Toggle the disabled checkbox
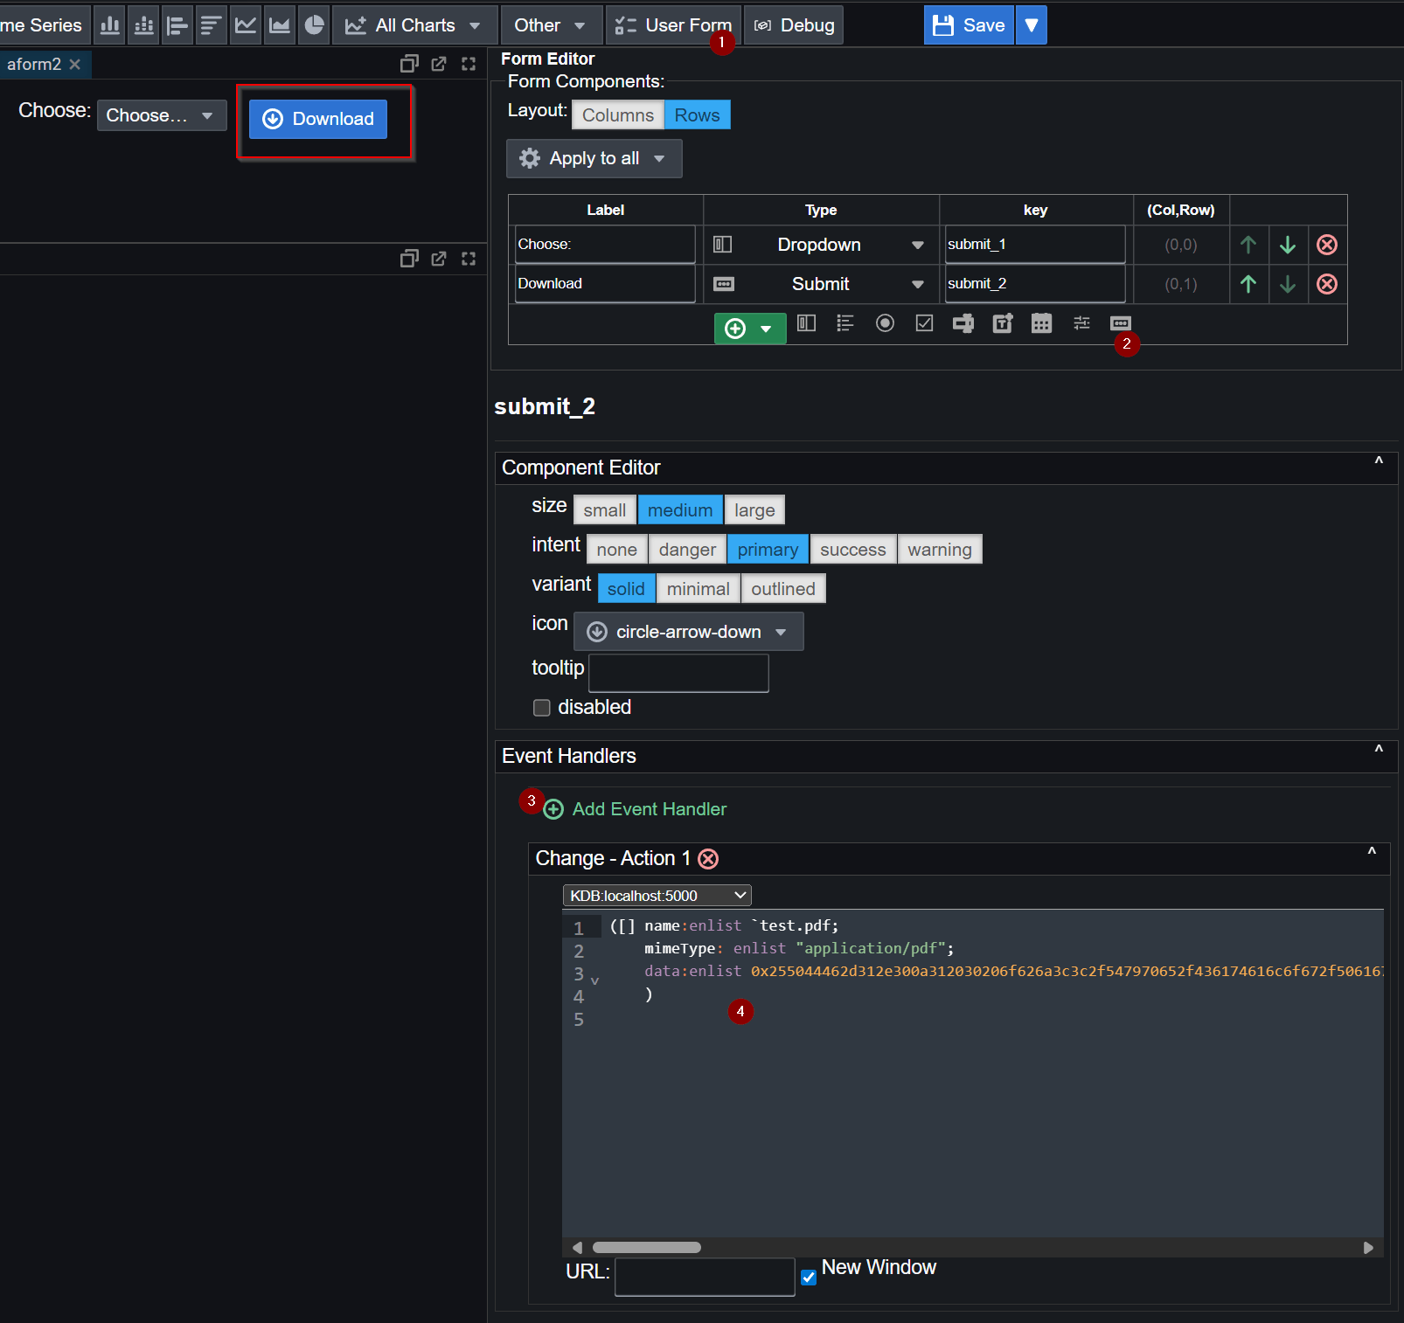 pos(542,708)
